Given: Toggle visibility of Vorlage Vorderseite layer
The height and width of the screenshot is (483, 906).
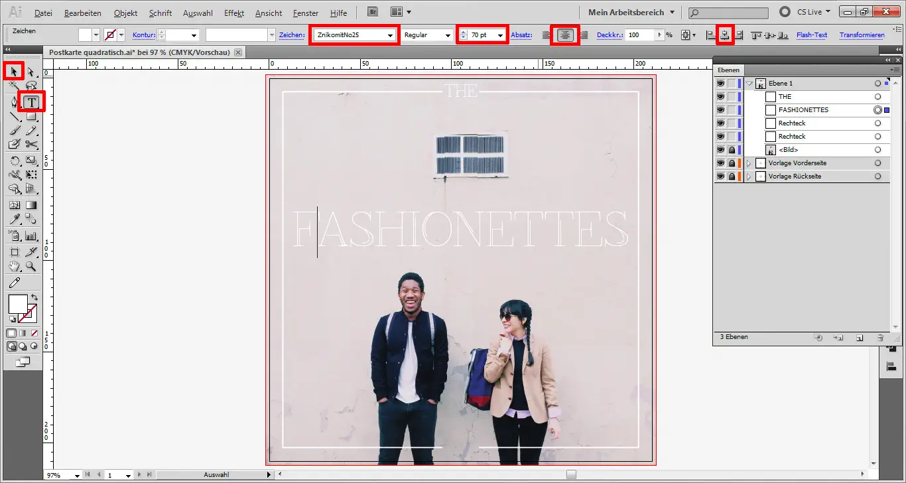Looking at the screenshot, I should coord(720,163).
